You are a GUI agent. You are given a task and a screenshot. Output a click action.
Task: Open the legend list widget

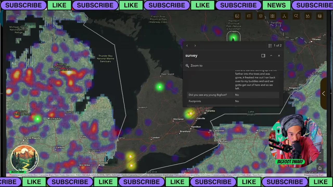[x=249, y=16]
